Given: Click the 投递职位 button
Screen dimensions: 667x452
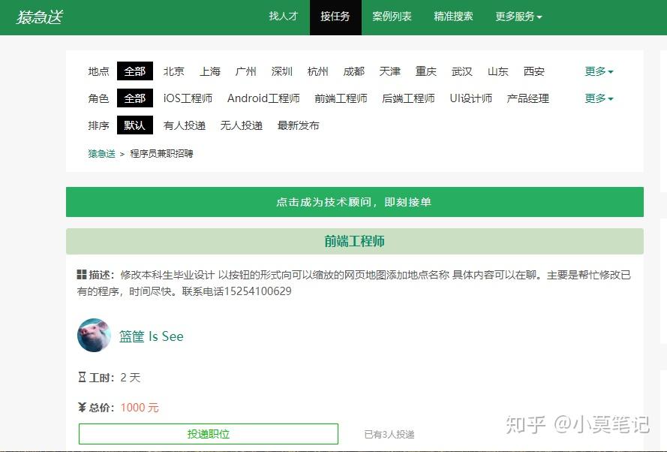Looking at the screenshot, I should (x=209, y=434).
